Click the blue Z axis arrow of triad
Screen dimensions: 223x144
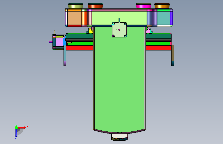click(16, 133)
